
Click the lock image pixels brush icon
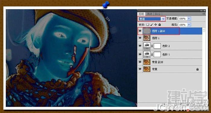pyautogui.click(x=152, y=25)
